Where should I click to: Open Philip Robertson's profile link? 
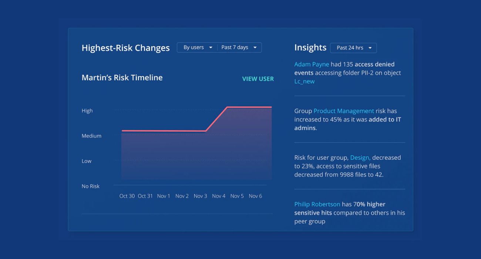(x=317, y=204)
